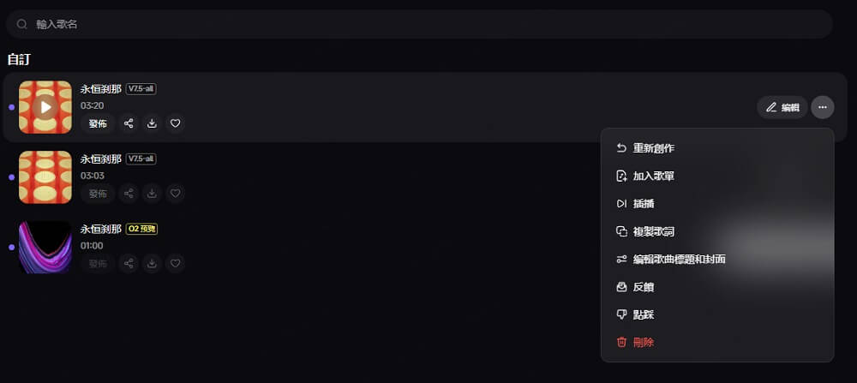Choose 複製歌詞 in the menu
The width and height of the screenshot is (857, 383).
tap(651, 231)
